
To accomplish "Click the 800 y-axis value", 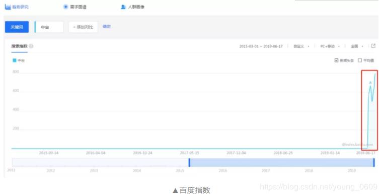I will [x=16, y=72].
